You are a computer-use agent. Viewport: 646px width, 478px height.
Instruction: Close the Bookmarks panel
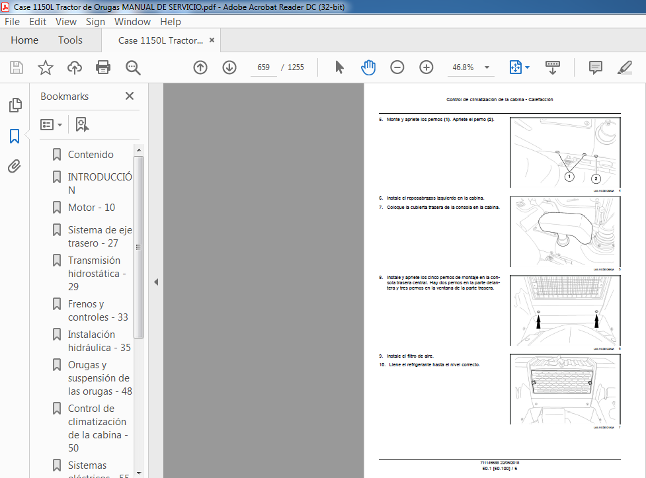(x=130, y=96)
